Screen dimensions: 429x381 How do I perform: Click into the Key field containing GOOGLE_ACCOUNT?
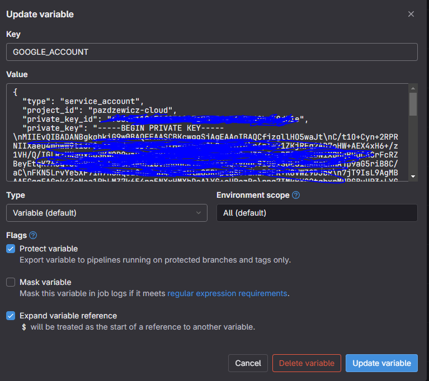211,52
